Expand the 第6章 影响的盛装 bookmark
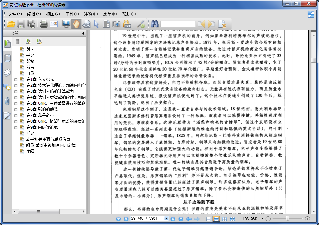319x225 pixels. point(16,110)
